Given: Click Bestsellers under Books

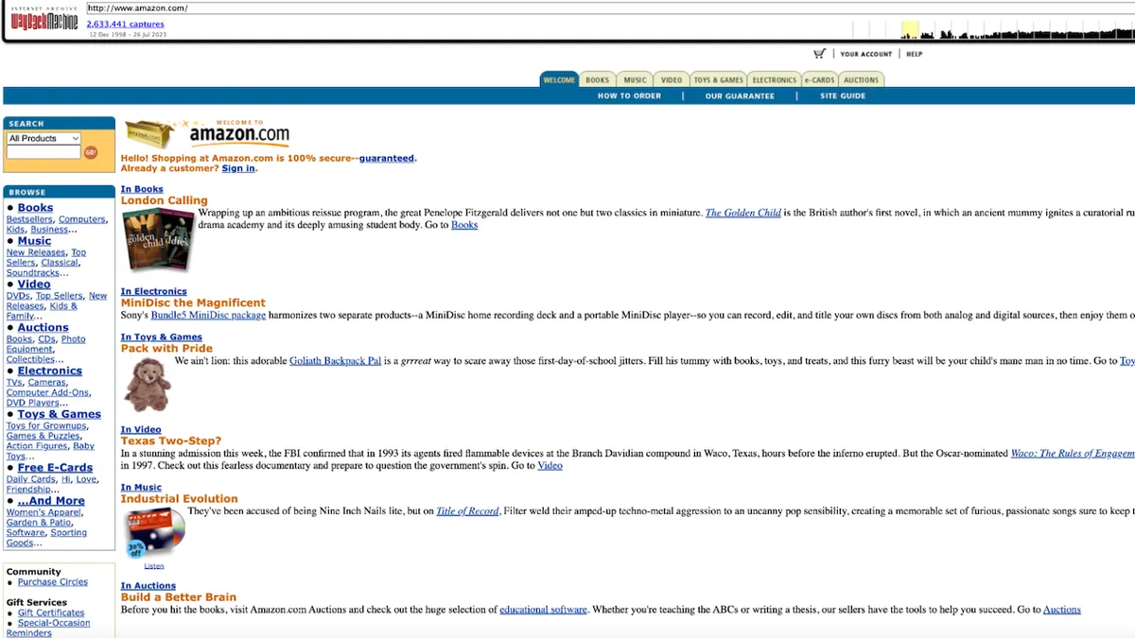Looking at the screenshot, I should click(x=29, y=219).
